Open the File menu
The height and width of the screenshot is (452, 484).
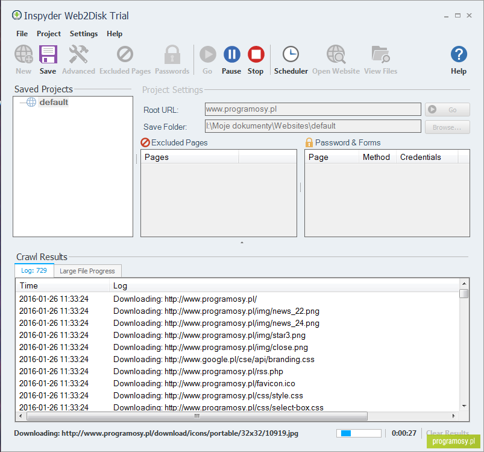click(22, 34)
